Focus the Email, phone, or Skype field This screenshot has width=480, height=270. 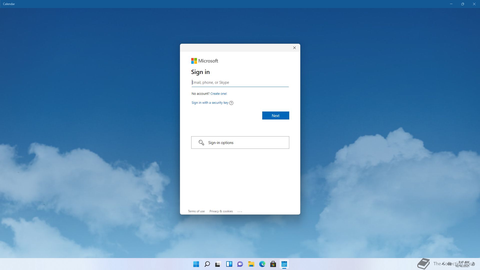tap(240, 82)
